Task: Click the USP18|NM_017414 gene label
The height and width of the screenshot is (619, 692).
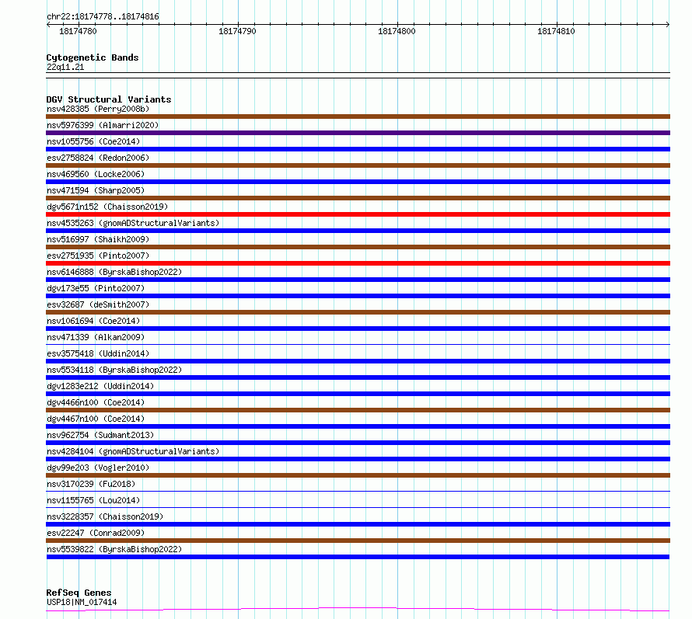Action: coord(82,602)
